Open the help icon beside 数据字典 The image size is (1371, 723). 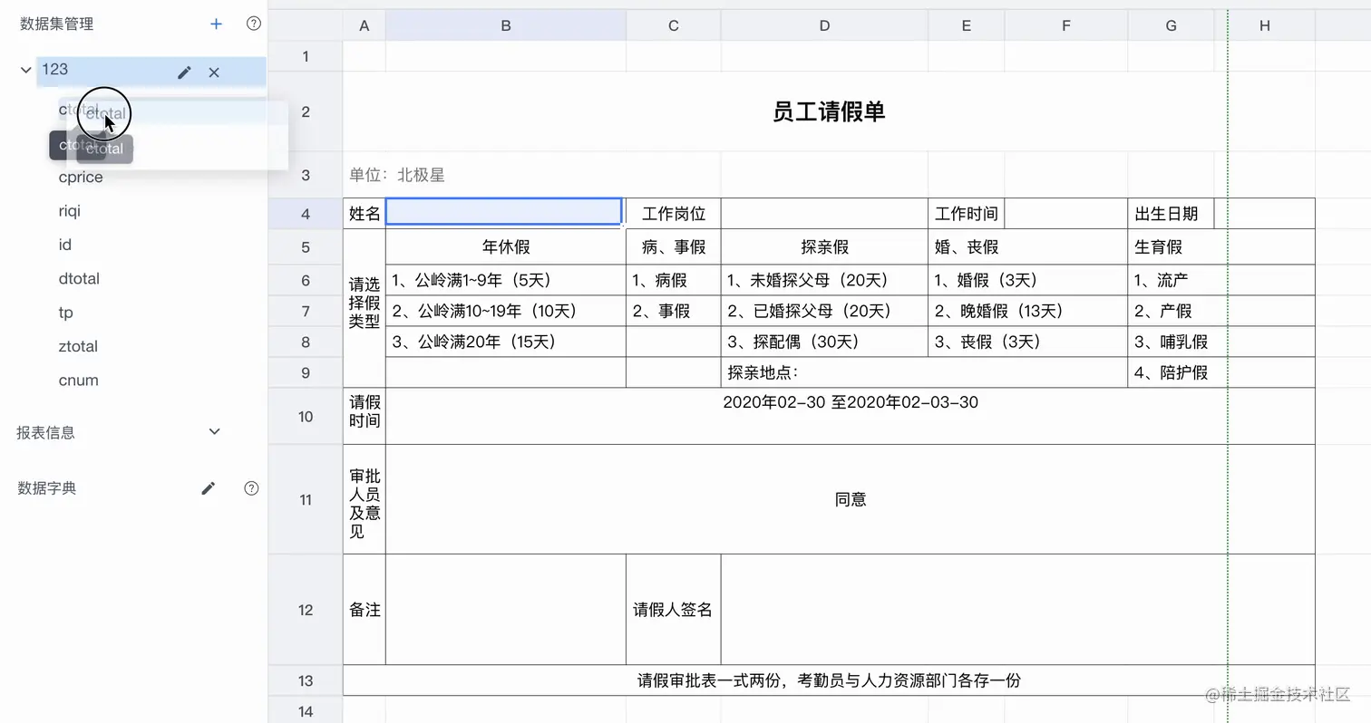(250, 488)
